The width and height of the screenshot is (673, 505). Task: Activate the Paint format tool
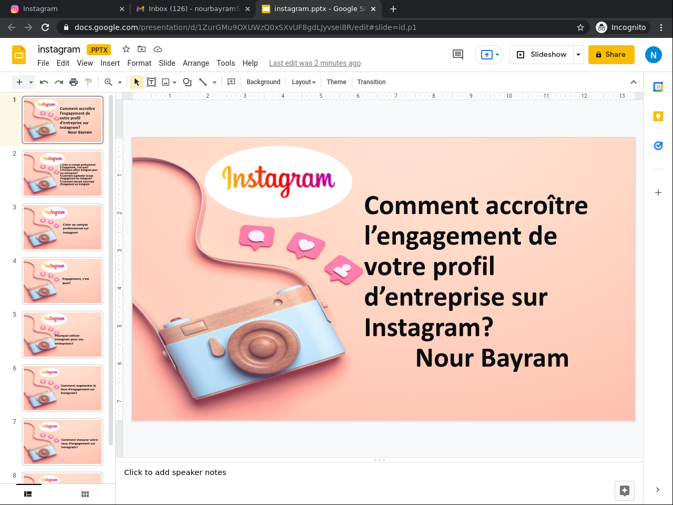point(88,82)
